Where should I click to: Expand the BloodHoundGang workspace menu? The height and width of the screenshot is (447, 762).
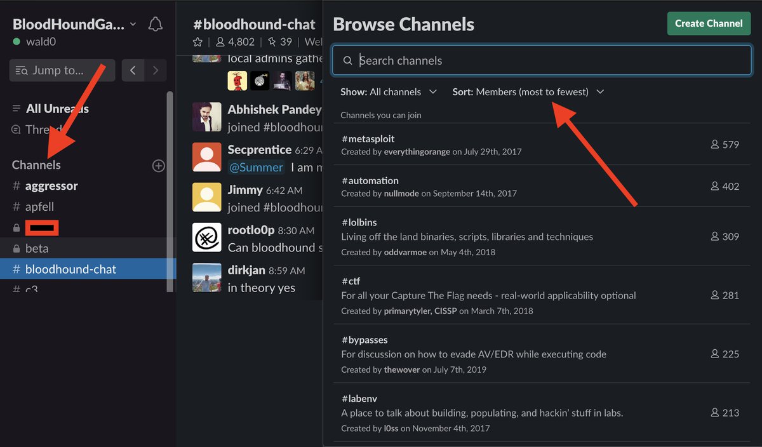pos(74,24)
